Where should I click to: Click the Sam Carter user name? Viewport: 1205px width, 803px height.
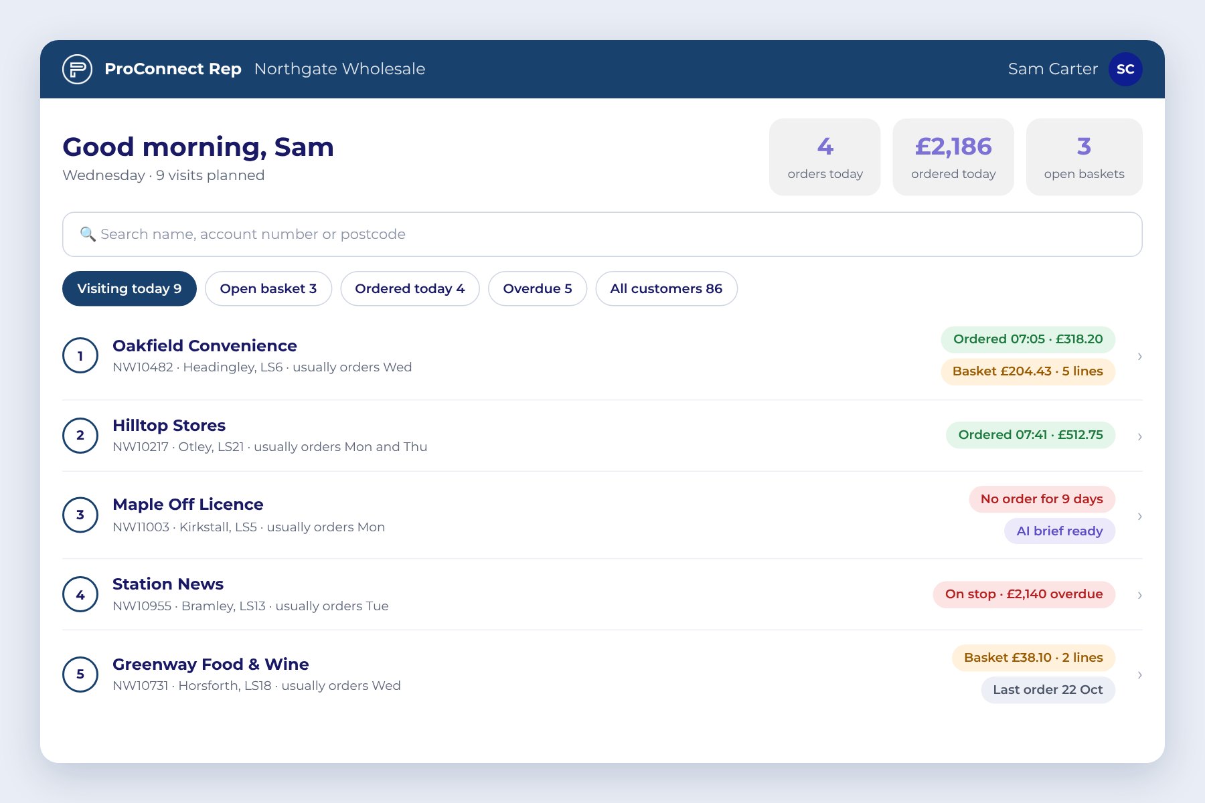pyautogui.click(x=1052, y=69)
